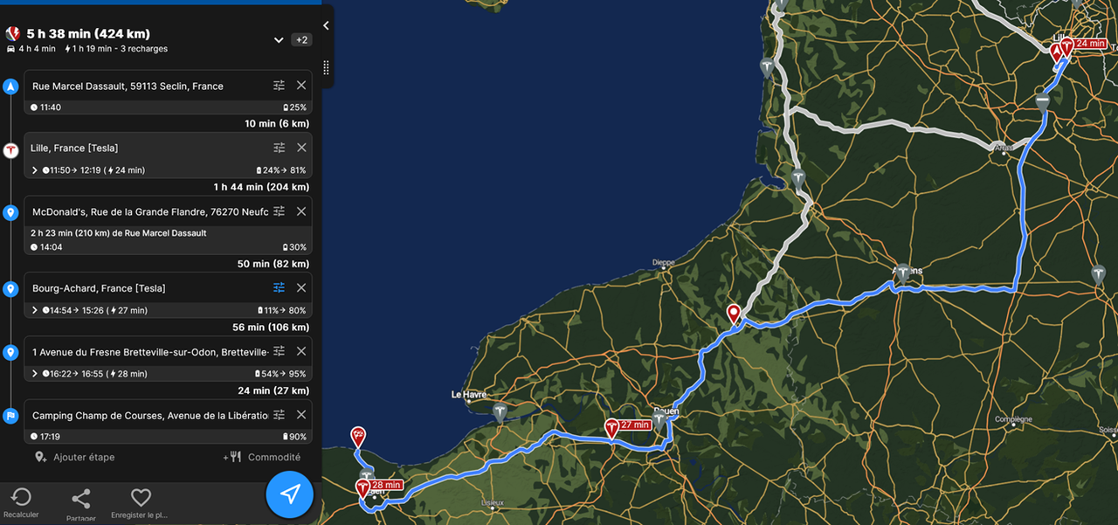This screenshot has height=525, width=1118.
Task: Share the route via Partager icon
Action: pos(81,499)
